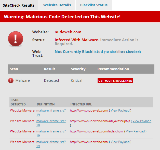This screenshot has width=160, height=150.
Task: Click the small alert icon beside Malware
Action: [11, 80]
